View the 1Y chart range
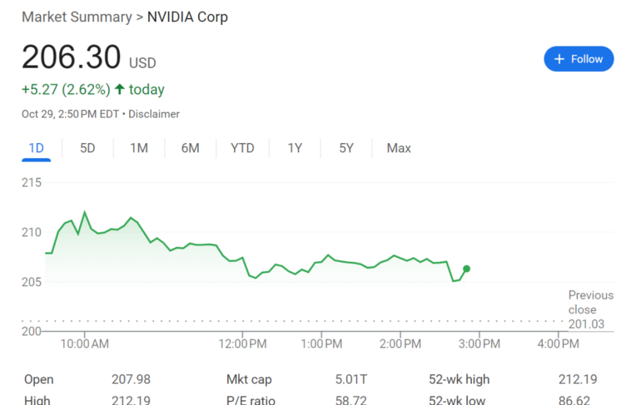This screenshot has width=626, height=405. (x=294, y=149)
